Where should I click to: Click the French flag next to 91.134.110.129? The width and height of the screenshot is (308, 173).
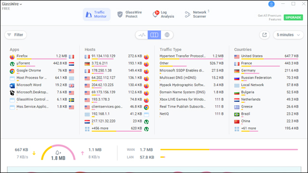(87, 57)
